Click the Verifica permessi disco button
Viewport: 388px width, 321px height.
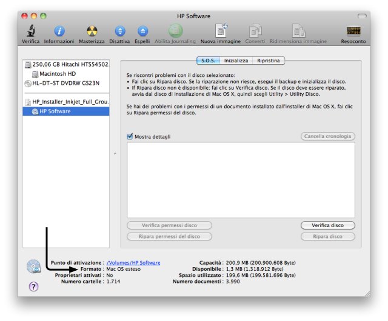pyautogui.click(x=169, y=225)
